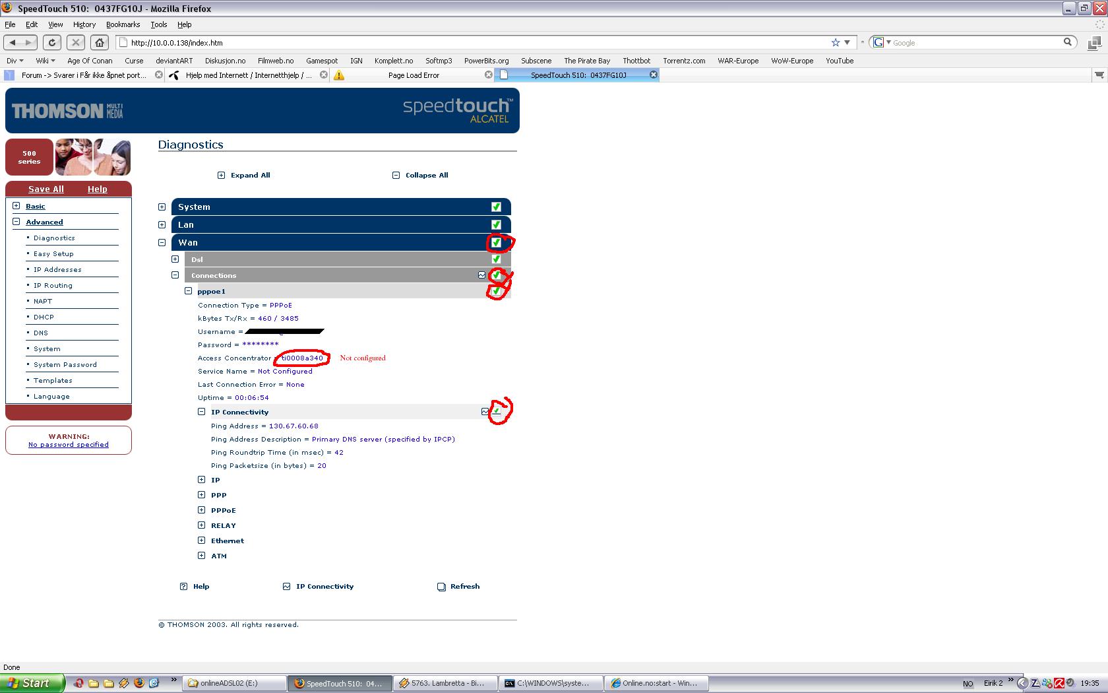Image resolution: width=1108 pixels, height=693 pixels.
Task: Collapse the pppoe1 connection details
Action: point(188,290)
